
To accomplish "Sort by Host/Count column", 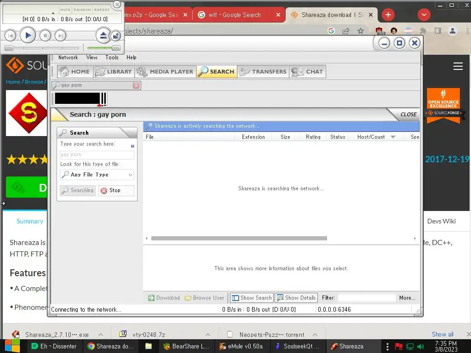I will (375, 137).
